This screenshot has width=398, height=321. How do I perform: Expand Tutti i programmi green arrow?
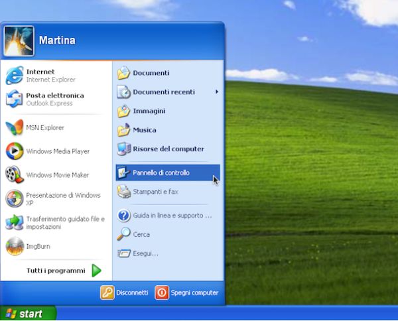tap(97, 271)
